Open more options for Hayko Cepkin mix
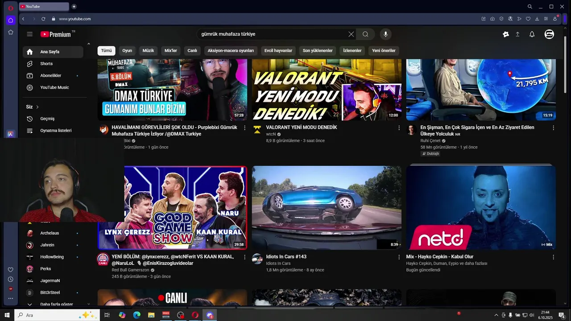571x321 pixels. (553, 257)
